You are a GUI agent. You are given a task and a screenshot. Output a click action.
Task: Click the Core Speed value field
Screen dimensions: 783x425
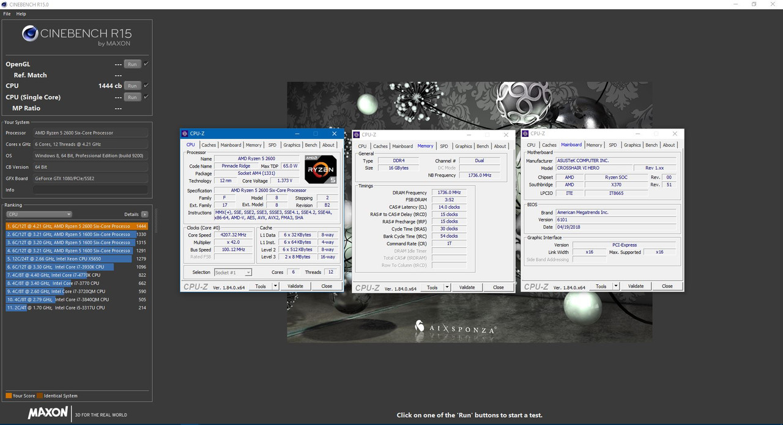point(232,235)
